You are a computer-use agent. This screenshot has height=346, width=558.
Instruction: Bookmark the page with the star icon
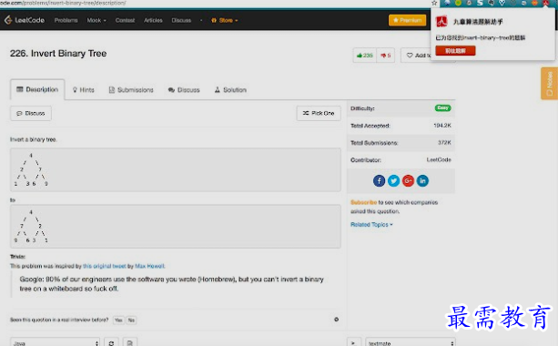(x=434, y=3)
